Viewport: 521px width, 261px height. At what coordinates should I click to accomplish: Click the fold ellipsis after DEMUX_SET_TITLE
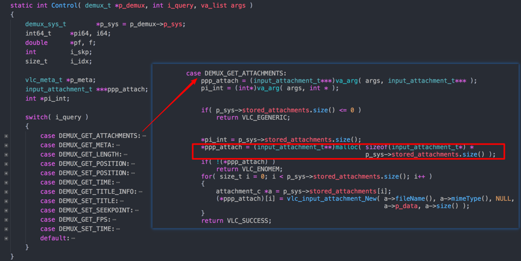coord(122,201)
